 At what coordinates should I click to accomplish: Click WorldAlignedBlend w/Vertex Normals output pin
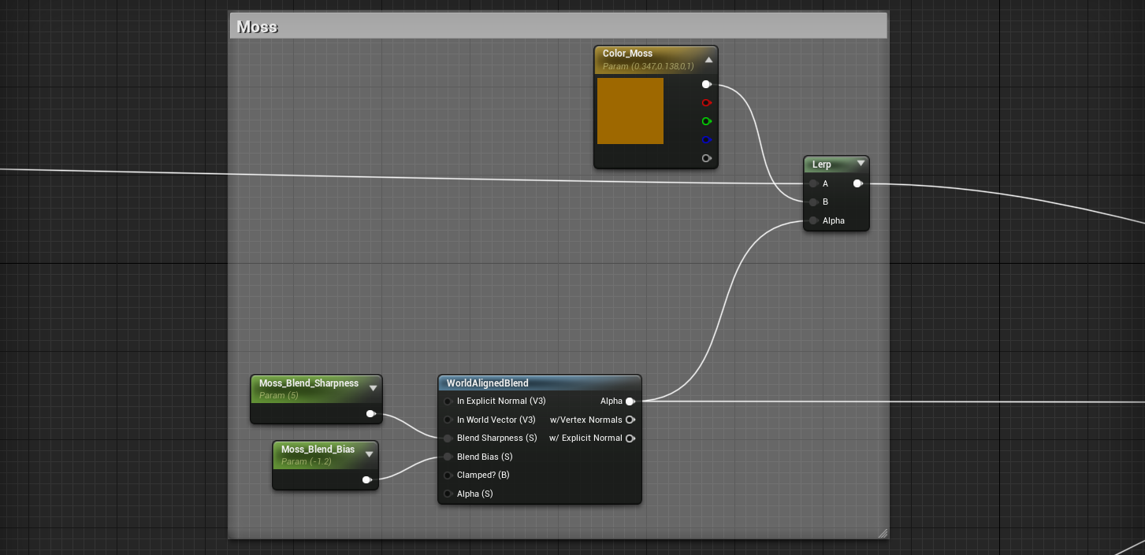630,420
